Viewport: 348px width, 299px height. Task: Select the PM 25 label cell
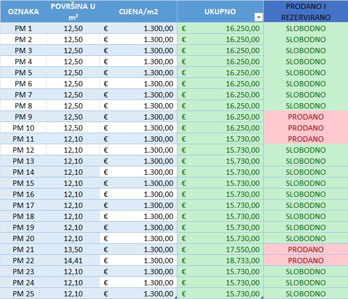tap(23, 294)
